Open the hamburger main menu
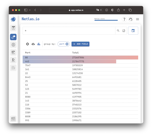The width and height of the screenshot is (152, 135). coord(138,19)
